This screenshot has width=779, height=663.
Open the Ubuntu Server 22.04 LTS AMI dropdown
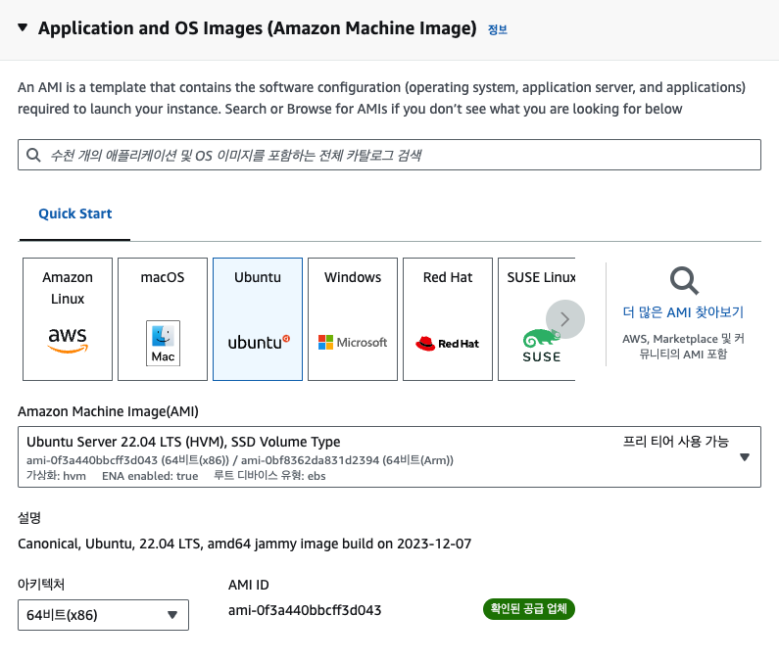(389, 456)
